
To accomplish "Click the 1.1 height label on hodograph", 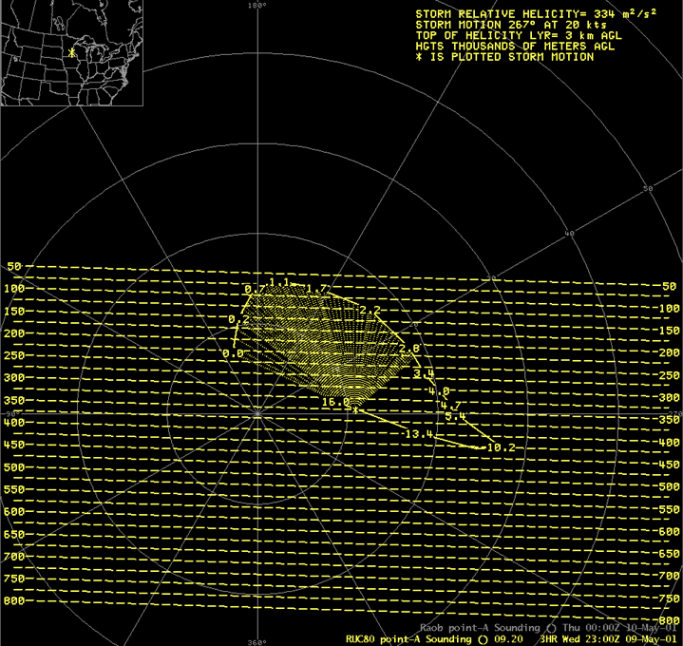I will (279, 282).
